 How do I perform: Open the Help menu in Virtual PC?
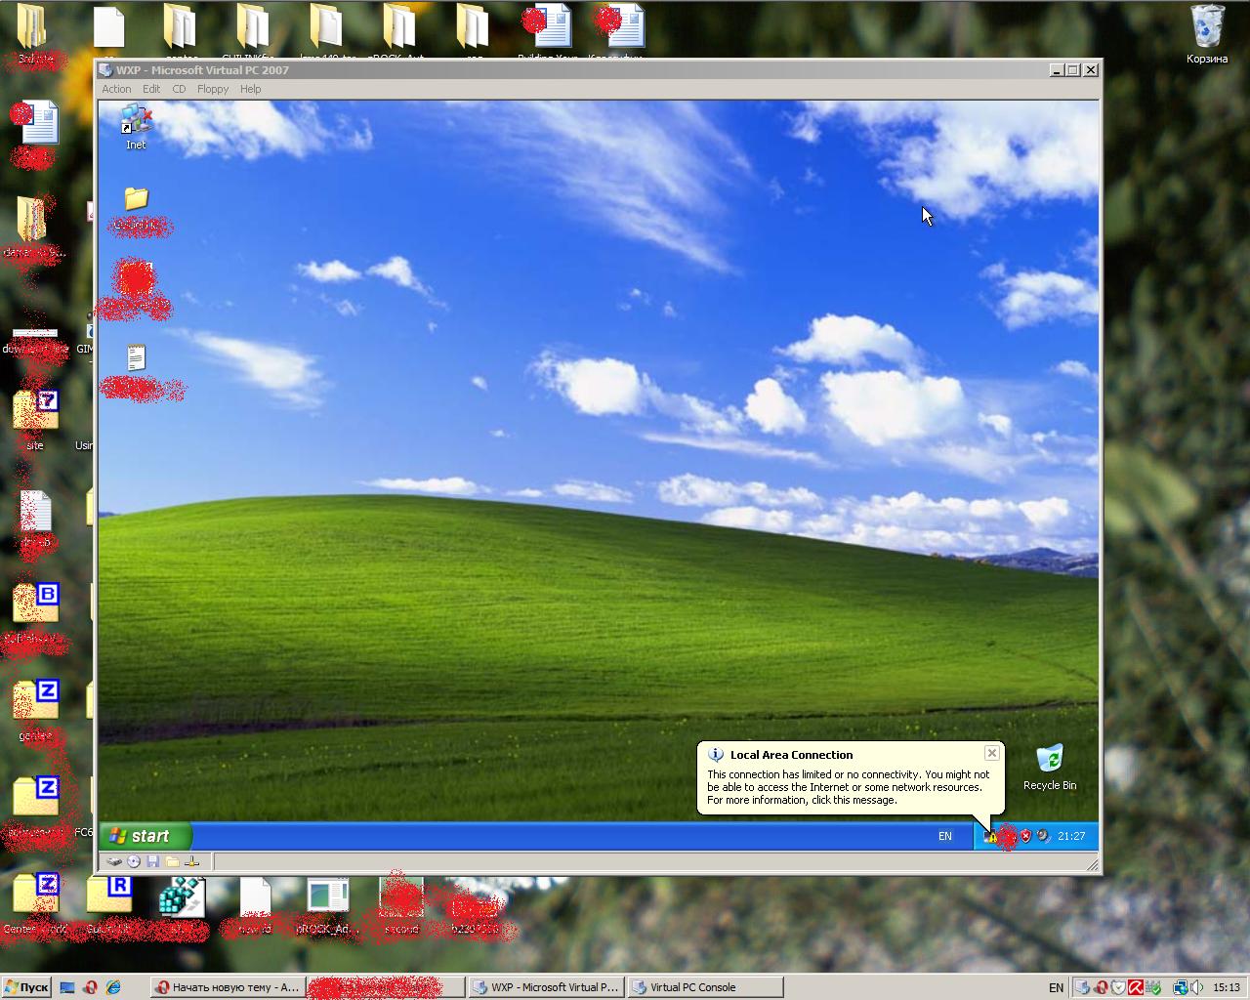click(x=251, y=89)
